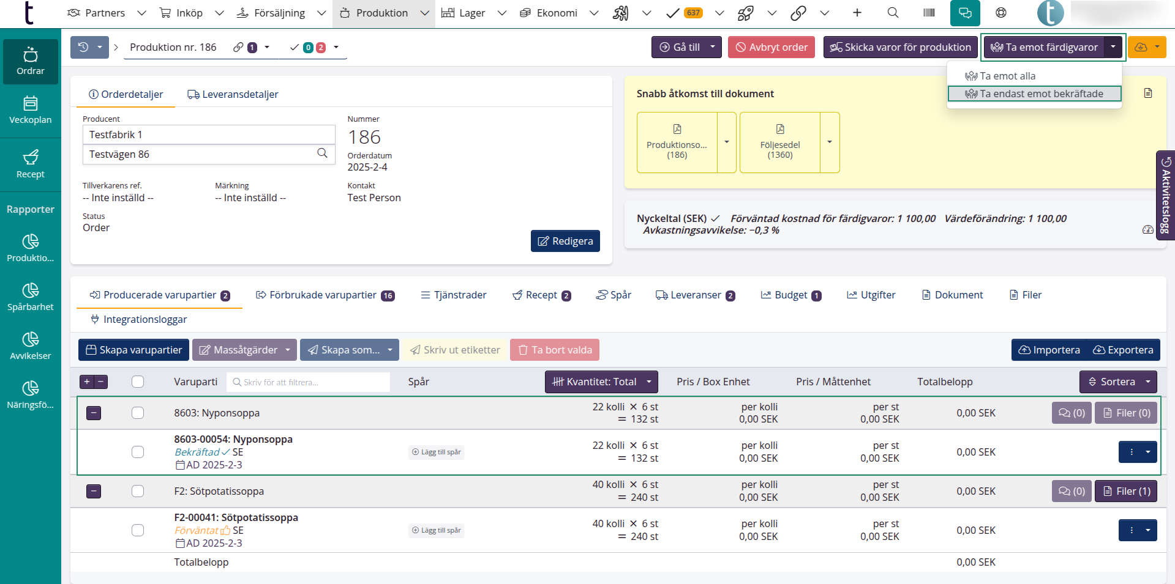Open the Sortera dropdown
Image resolution: width=1175 pixels, height=584 pixels.
[x=1117, y=382]
